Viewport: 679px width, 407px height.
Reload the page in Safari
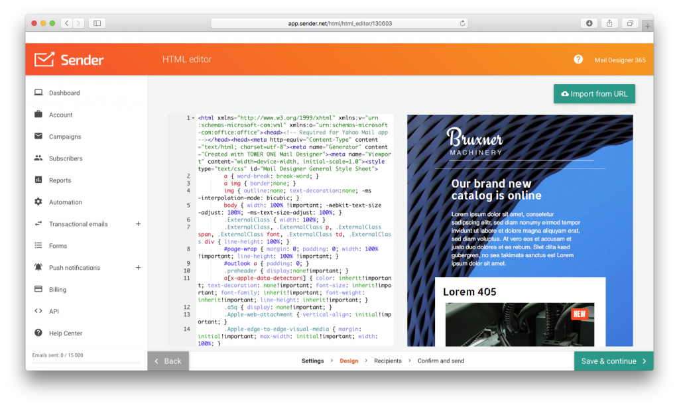pos(462,23)
